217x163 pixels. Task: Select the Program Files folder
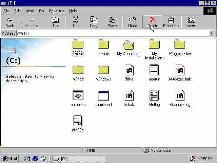click(x=180, y=44)
